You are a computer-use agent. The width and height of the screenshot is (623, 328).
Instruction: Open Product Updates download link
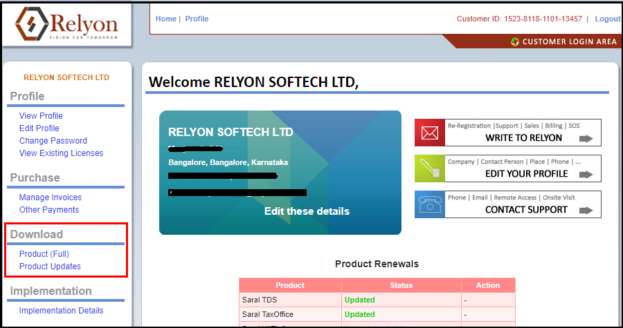pos(50,267)
